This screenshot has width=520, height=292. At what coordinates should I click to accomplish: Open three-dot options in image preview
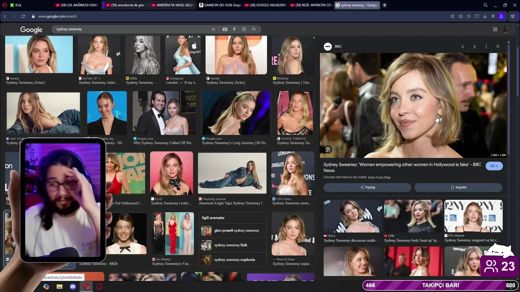(486, 47)
